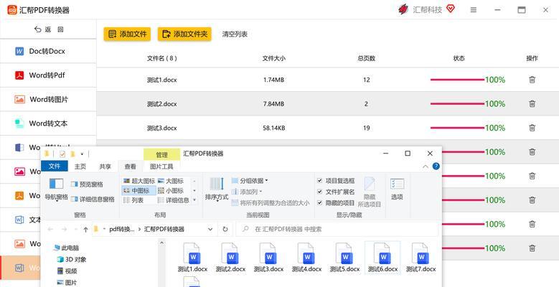Click the properties checkmark quick access icon

point(62,154)
